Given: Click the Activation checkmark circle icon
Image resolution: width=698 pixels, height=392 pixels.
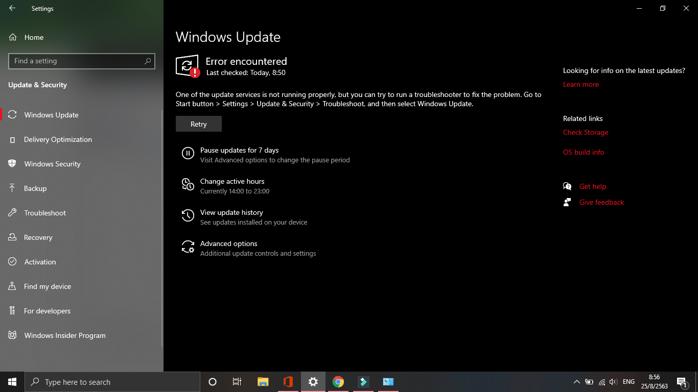Looking at the screenshot, I should [13, 262].
